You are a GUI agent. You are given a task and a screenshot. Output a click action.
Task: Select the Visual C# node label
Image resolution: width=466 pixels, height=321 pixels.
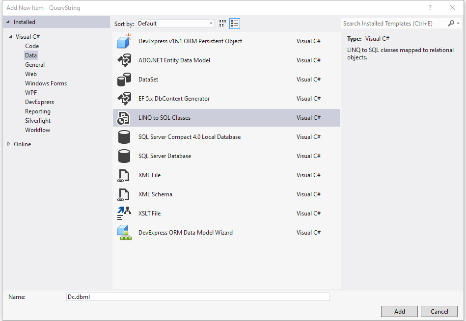[x=27, y=37]
